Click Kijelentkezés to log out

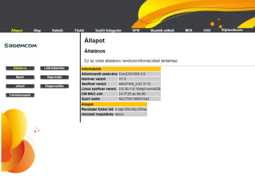click(x=232, y=30)
